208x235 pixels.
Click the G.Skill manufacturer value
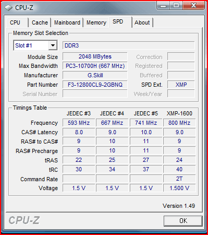(x=95, y=75)
